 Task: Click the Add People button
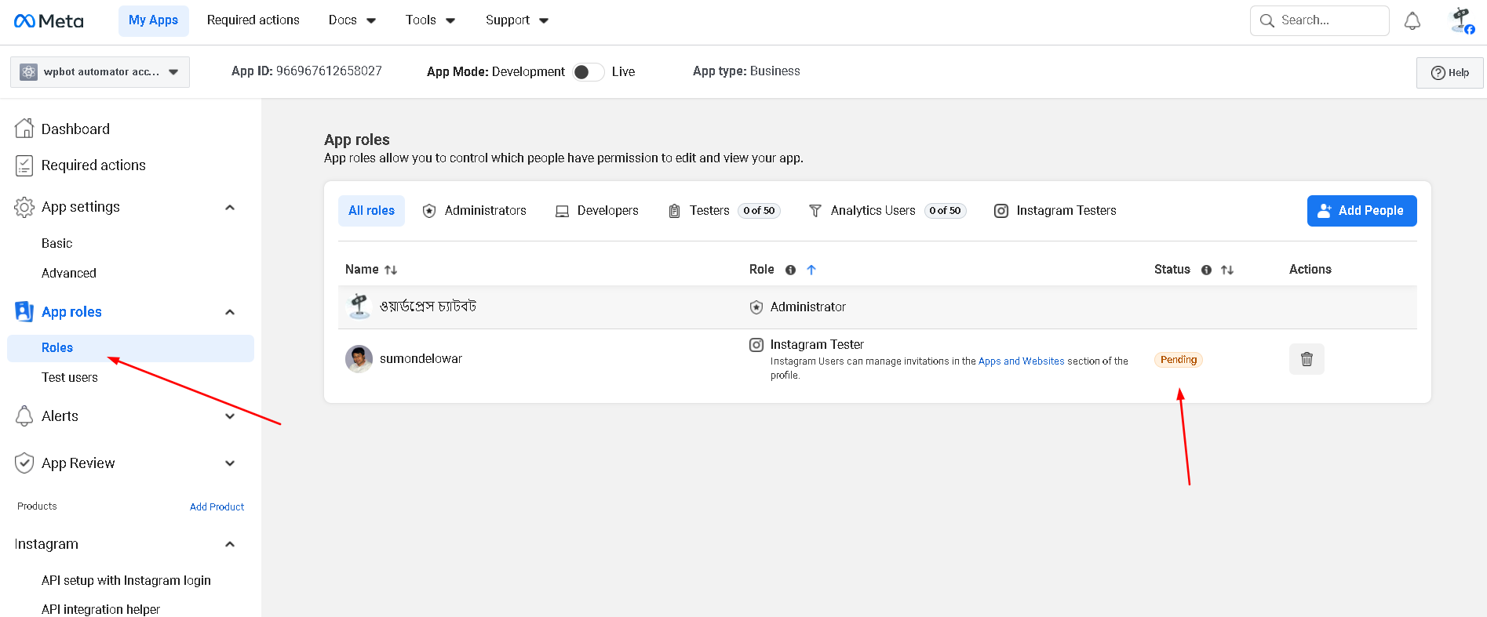1361,211
